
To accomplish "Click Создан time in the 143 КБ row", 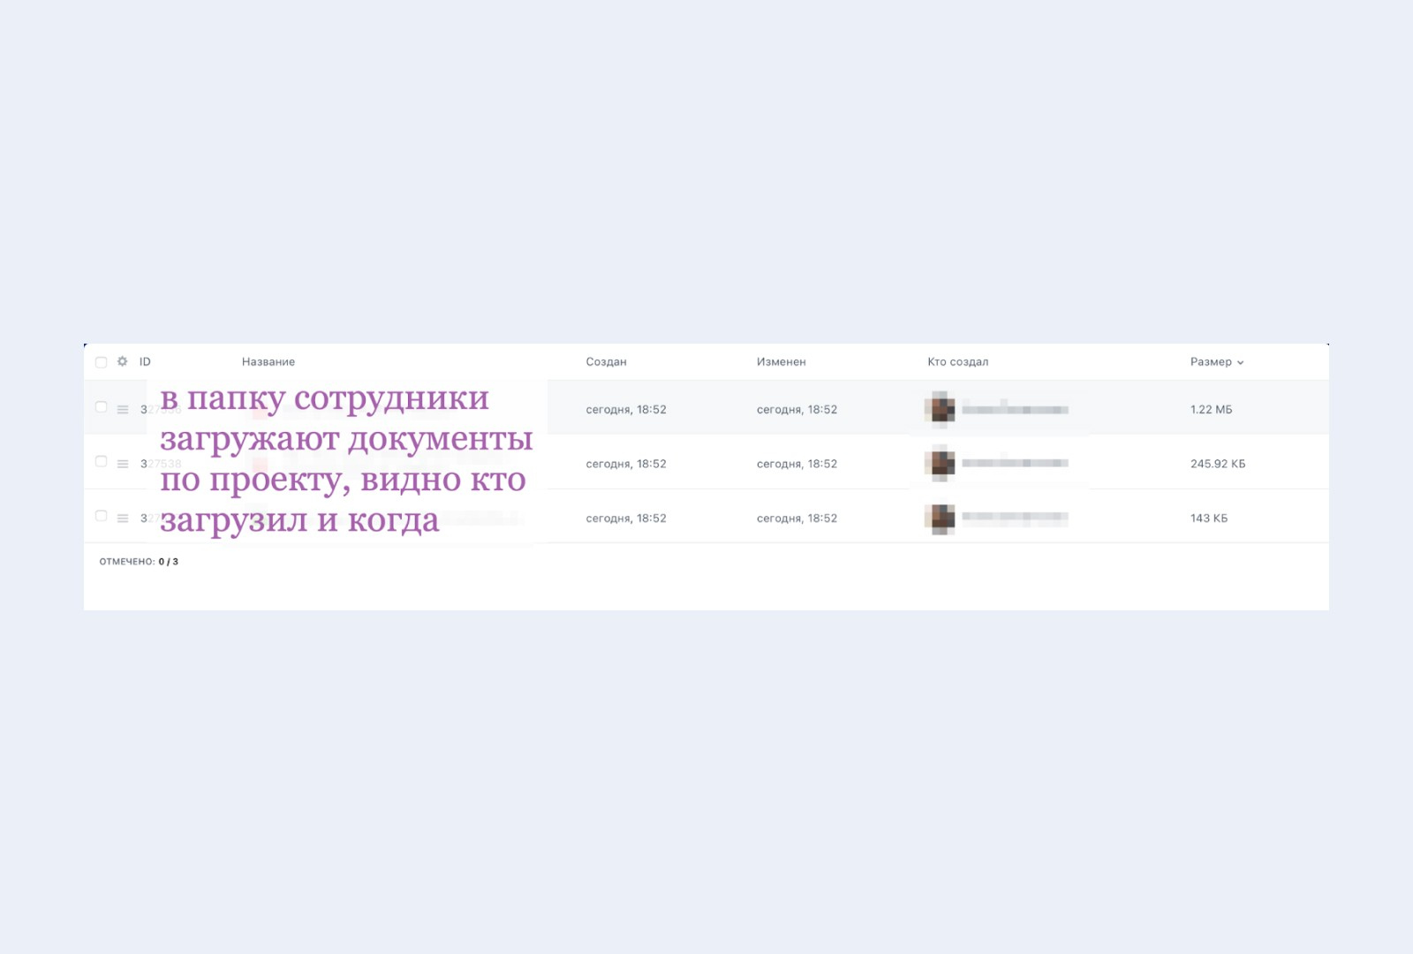I will (626, 519).
